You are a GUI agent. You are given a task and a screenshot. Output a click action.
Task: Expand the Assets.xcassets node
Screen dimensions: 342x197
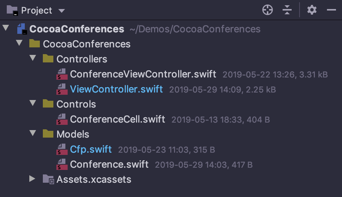click(32, 179)
